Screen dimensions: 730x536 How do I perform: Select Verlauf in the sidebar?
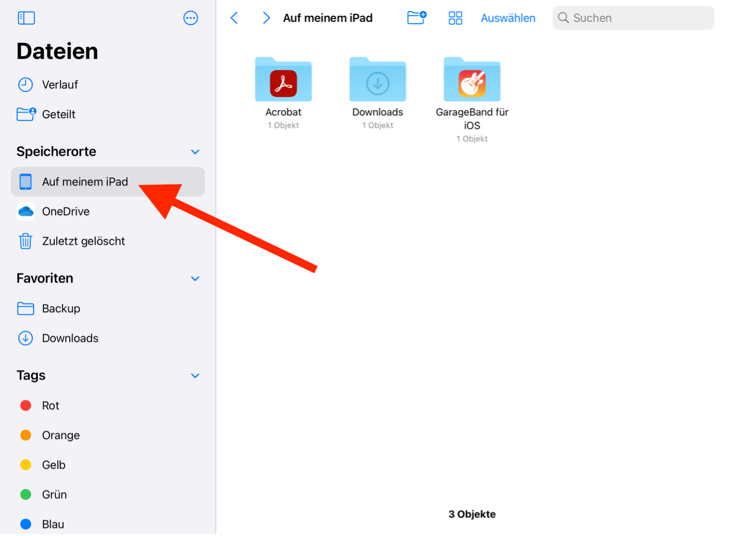click(59, 85)
